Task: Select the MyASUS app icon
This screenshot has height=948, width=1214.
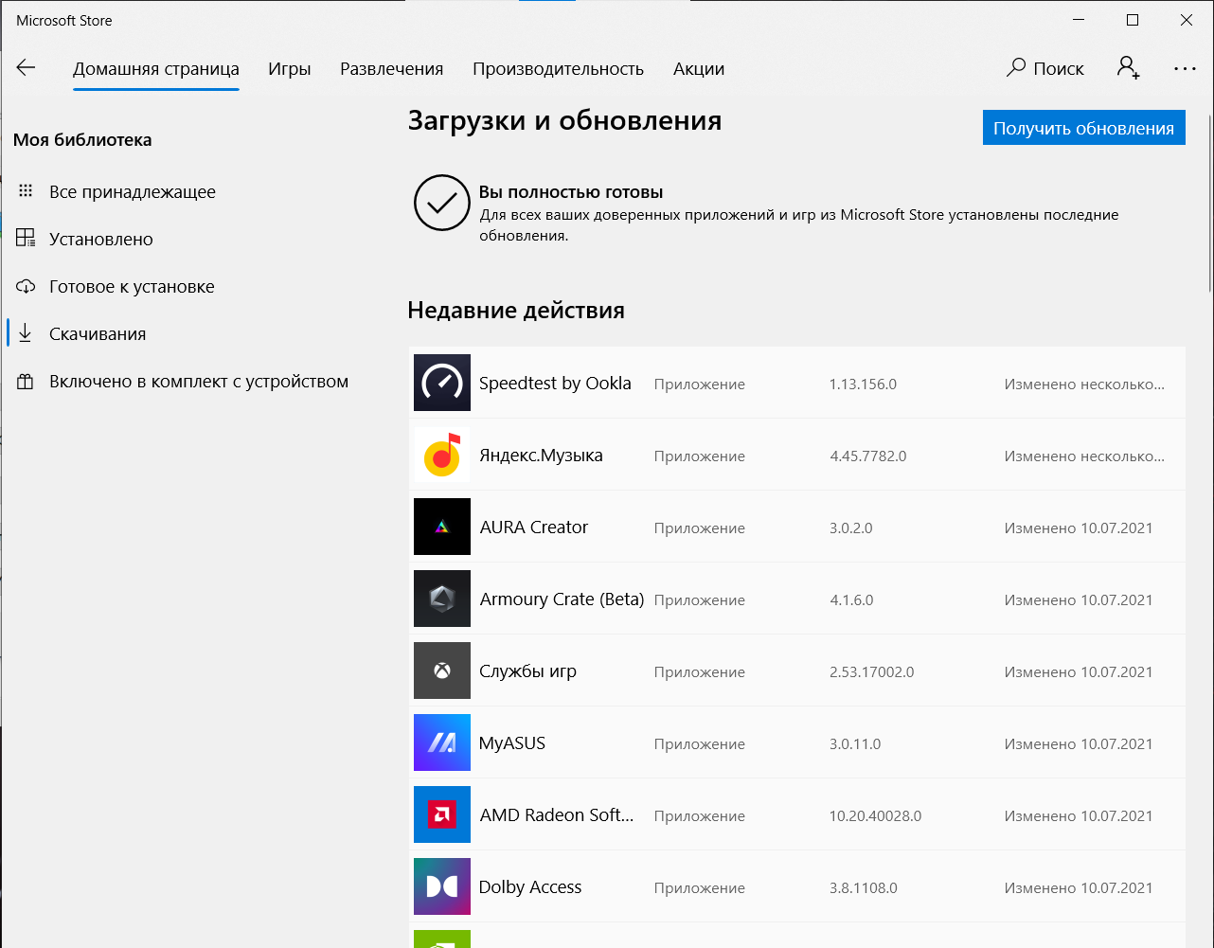Action: (x=442, y=742)
